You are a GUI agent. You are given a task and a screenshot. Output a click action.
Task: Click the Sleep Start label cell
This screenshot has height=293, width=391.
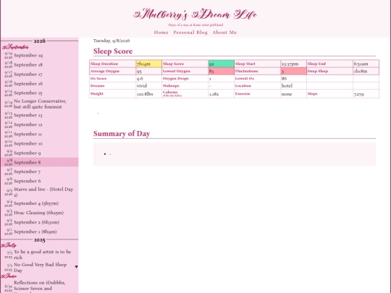click(x=257, y=64)
